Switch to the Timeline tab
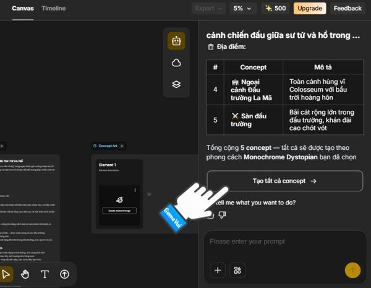The height and width of the screenshot is (288, 371). [x=54, y=9]
